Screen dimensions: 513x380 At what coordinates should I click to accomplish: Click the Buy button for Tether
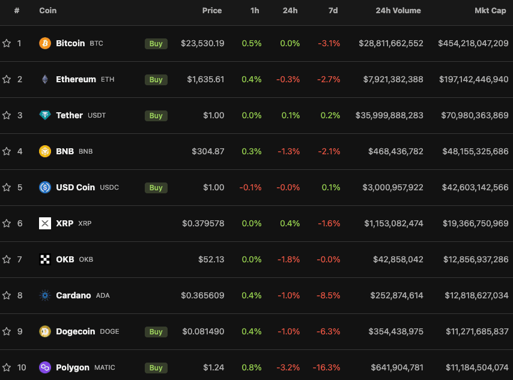[x=156, y=115]
